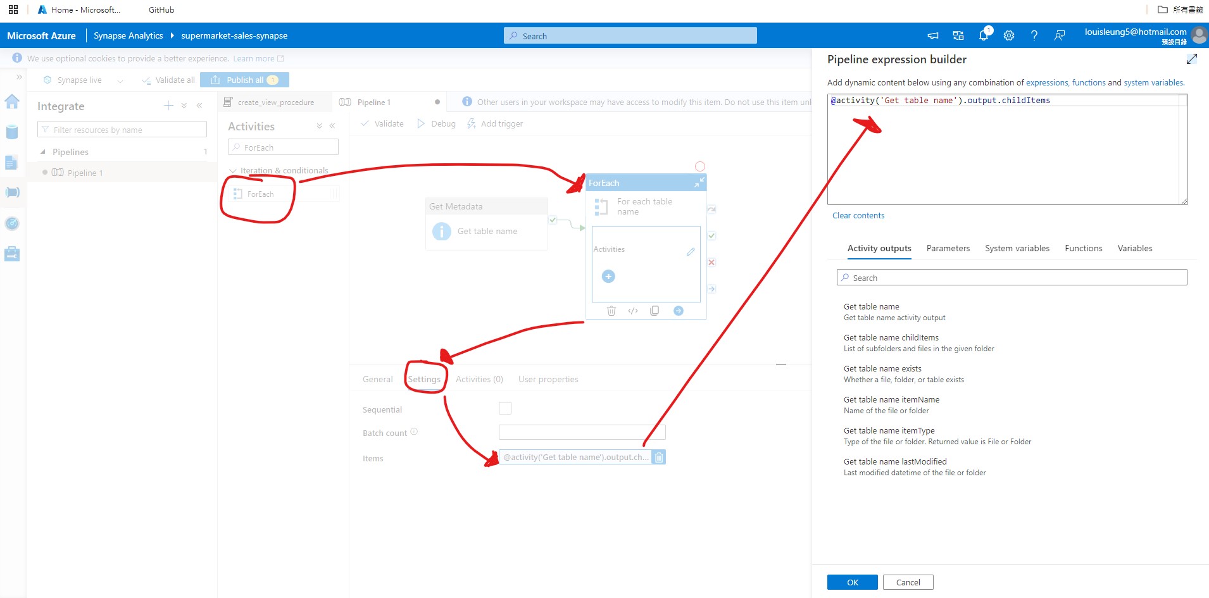Toggle the notifications bell icon
The height and width of the screenshot is (598, 1209).
pos(983,35)
